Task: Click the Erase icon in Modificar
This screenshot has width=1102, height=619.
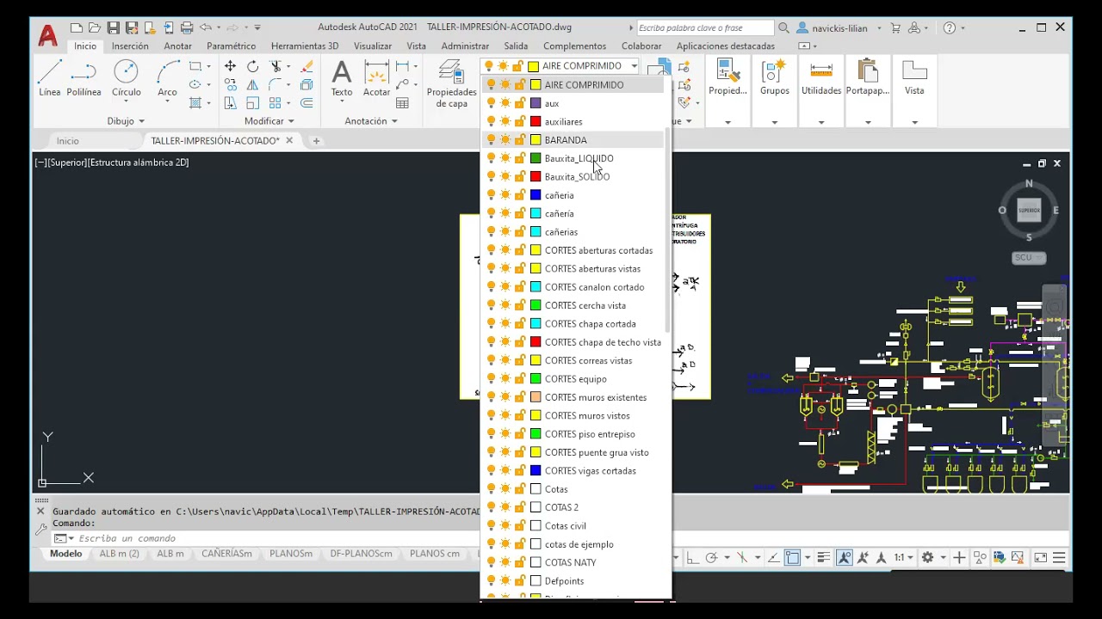Action: click(x=306, y=66)
